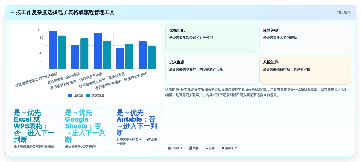Click the lightning icon beside the title

coord(12,12)
